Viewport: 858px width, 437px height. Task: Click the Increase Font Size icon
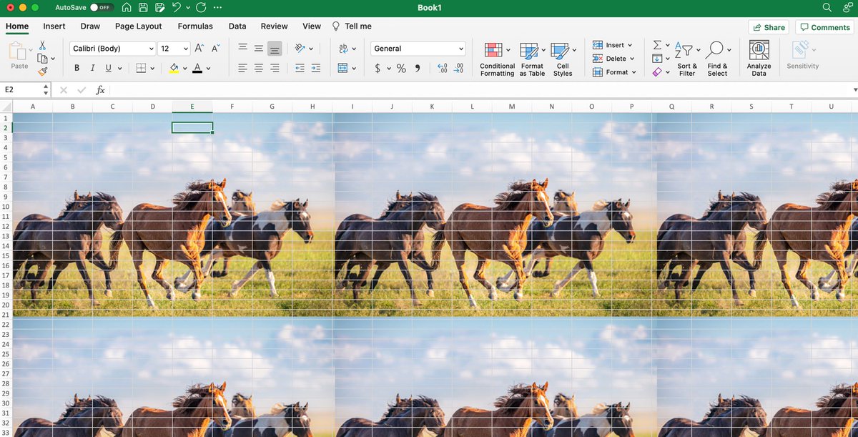tap(199, 48)
